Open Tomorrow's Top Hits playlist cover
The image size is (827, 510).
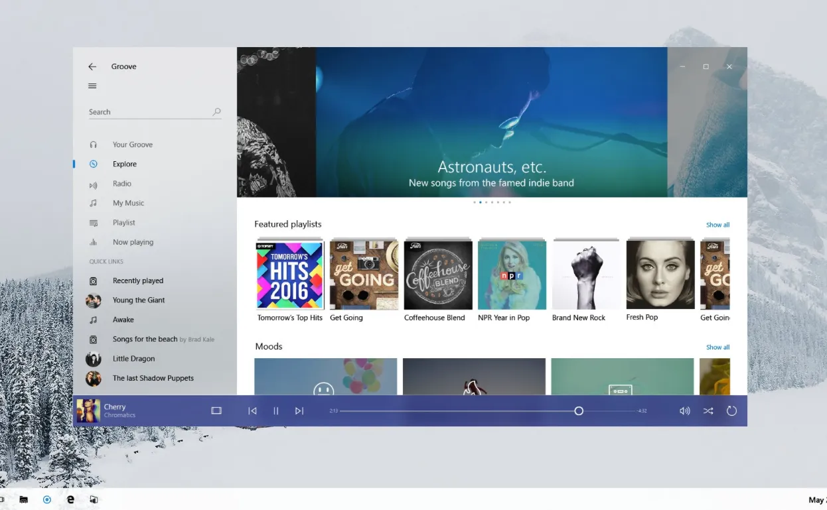290,275
